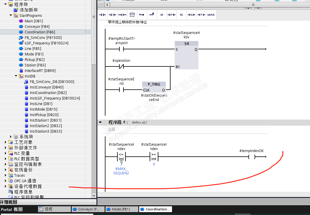310x215 pixels.
Task: Open the FB_SimConv [FB1500] block
Action: 43,37
